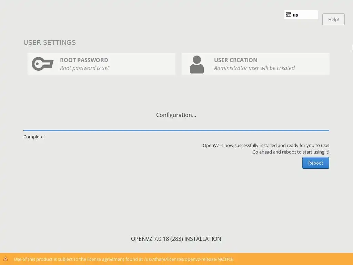The image size is (353, 265).
Task: Click the Reboot button
Action: (315, 163)
